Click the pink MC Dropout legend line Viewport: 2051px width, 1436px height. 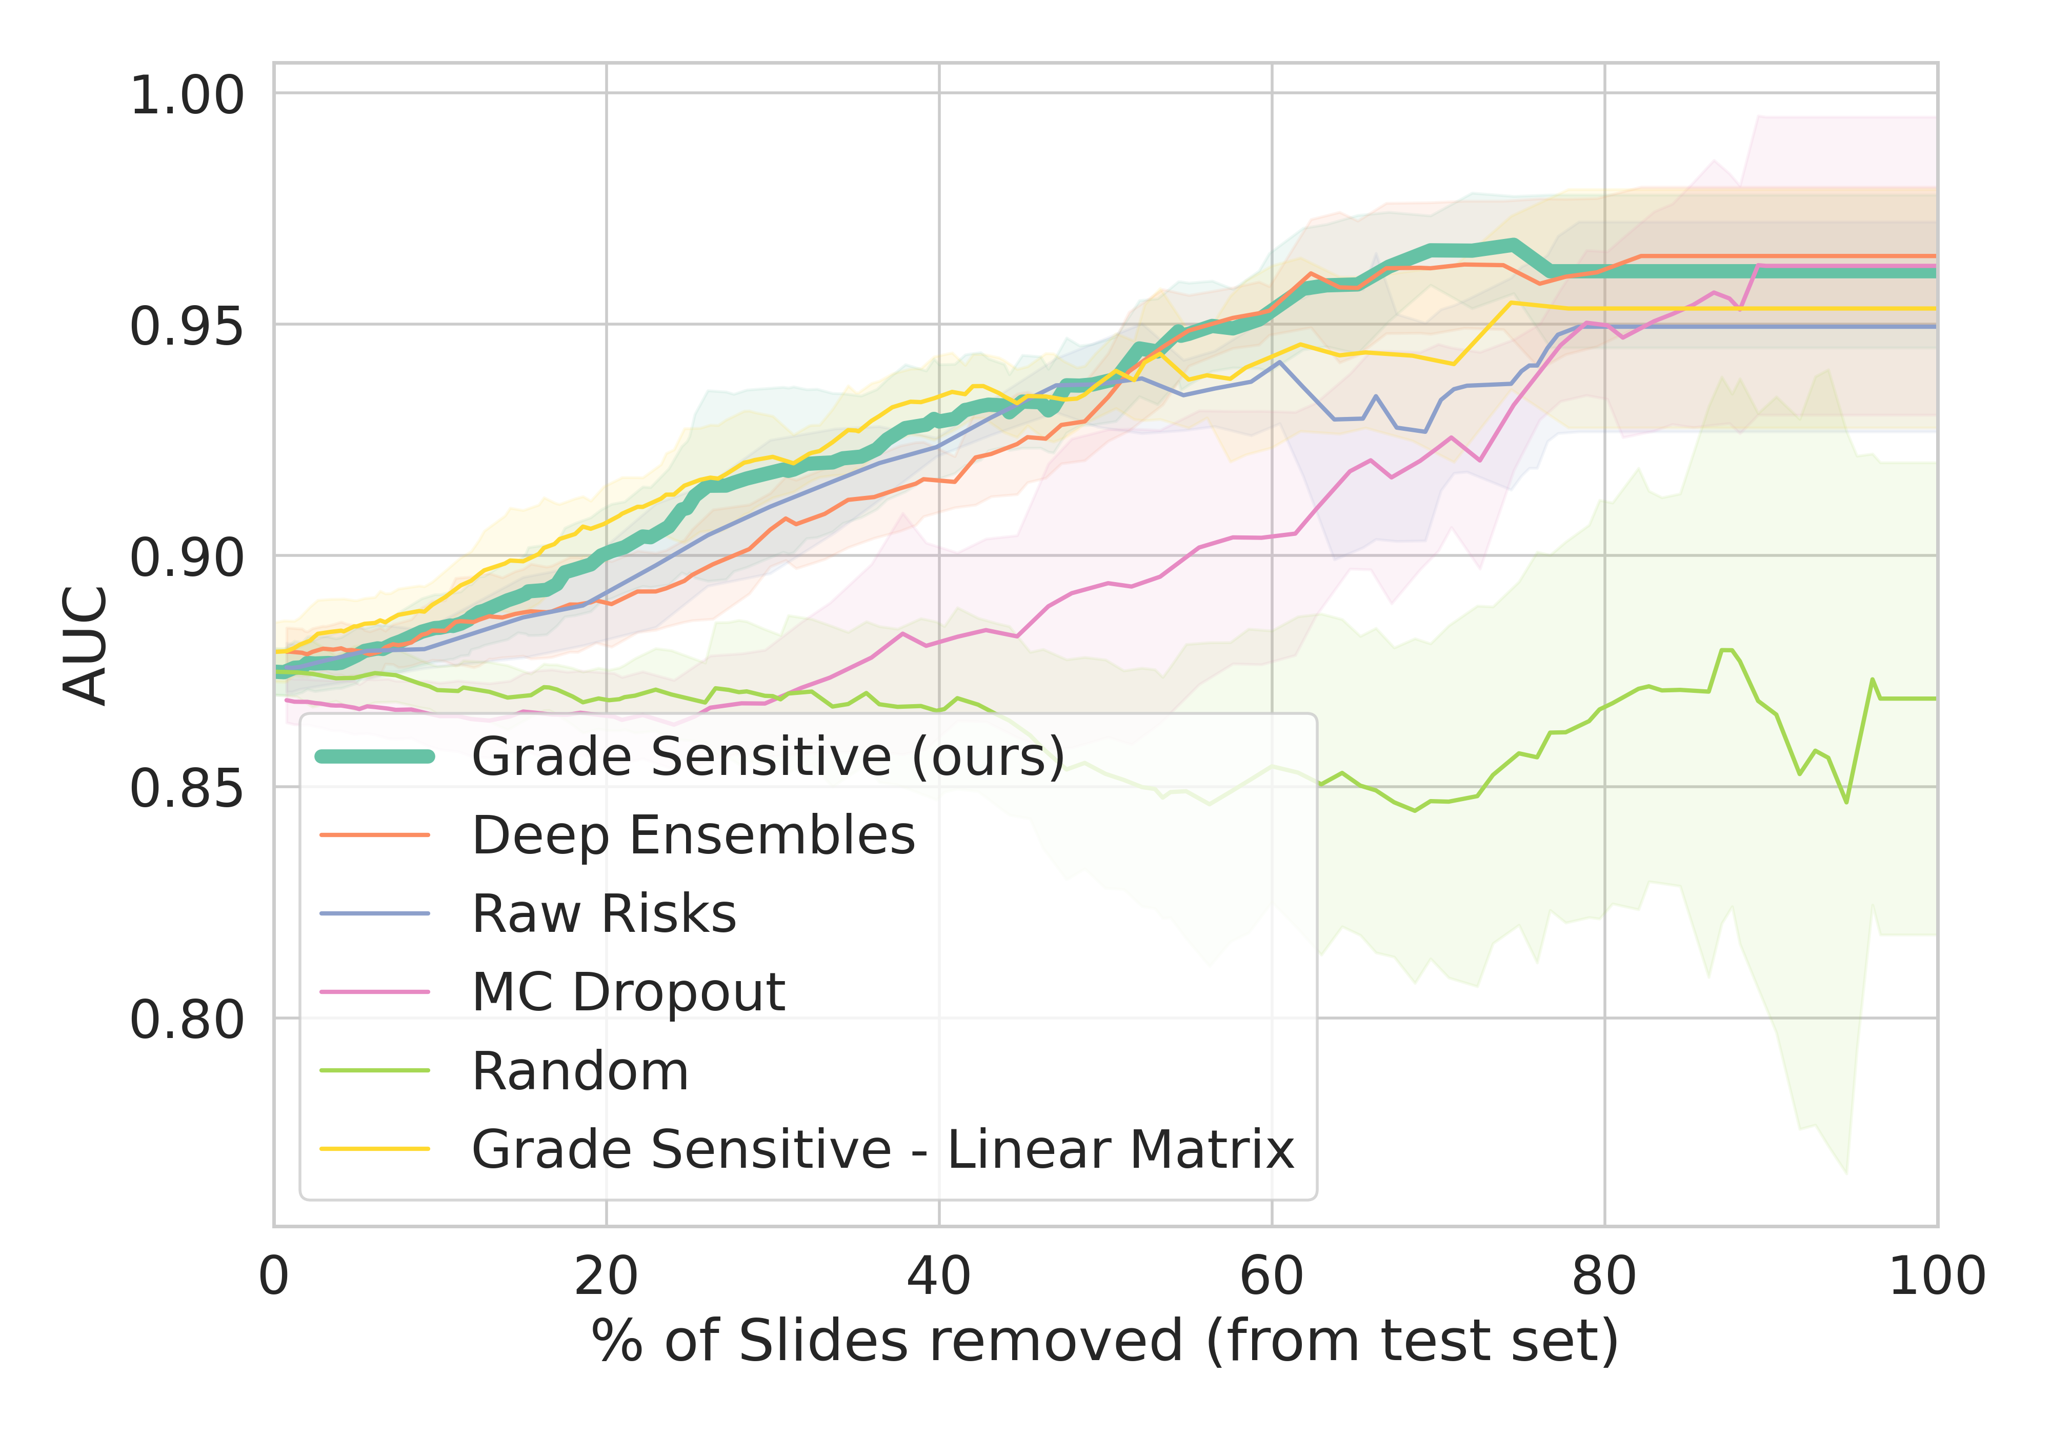click(x=375, y=992)
